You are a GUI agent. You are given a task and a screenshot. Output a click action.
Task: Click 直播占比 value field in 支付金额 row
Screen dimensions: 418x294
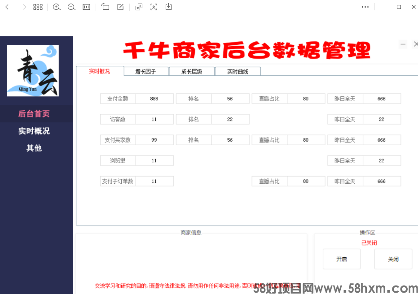(306, 99)
